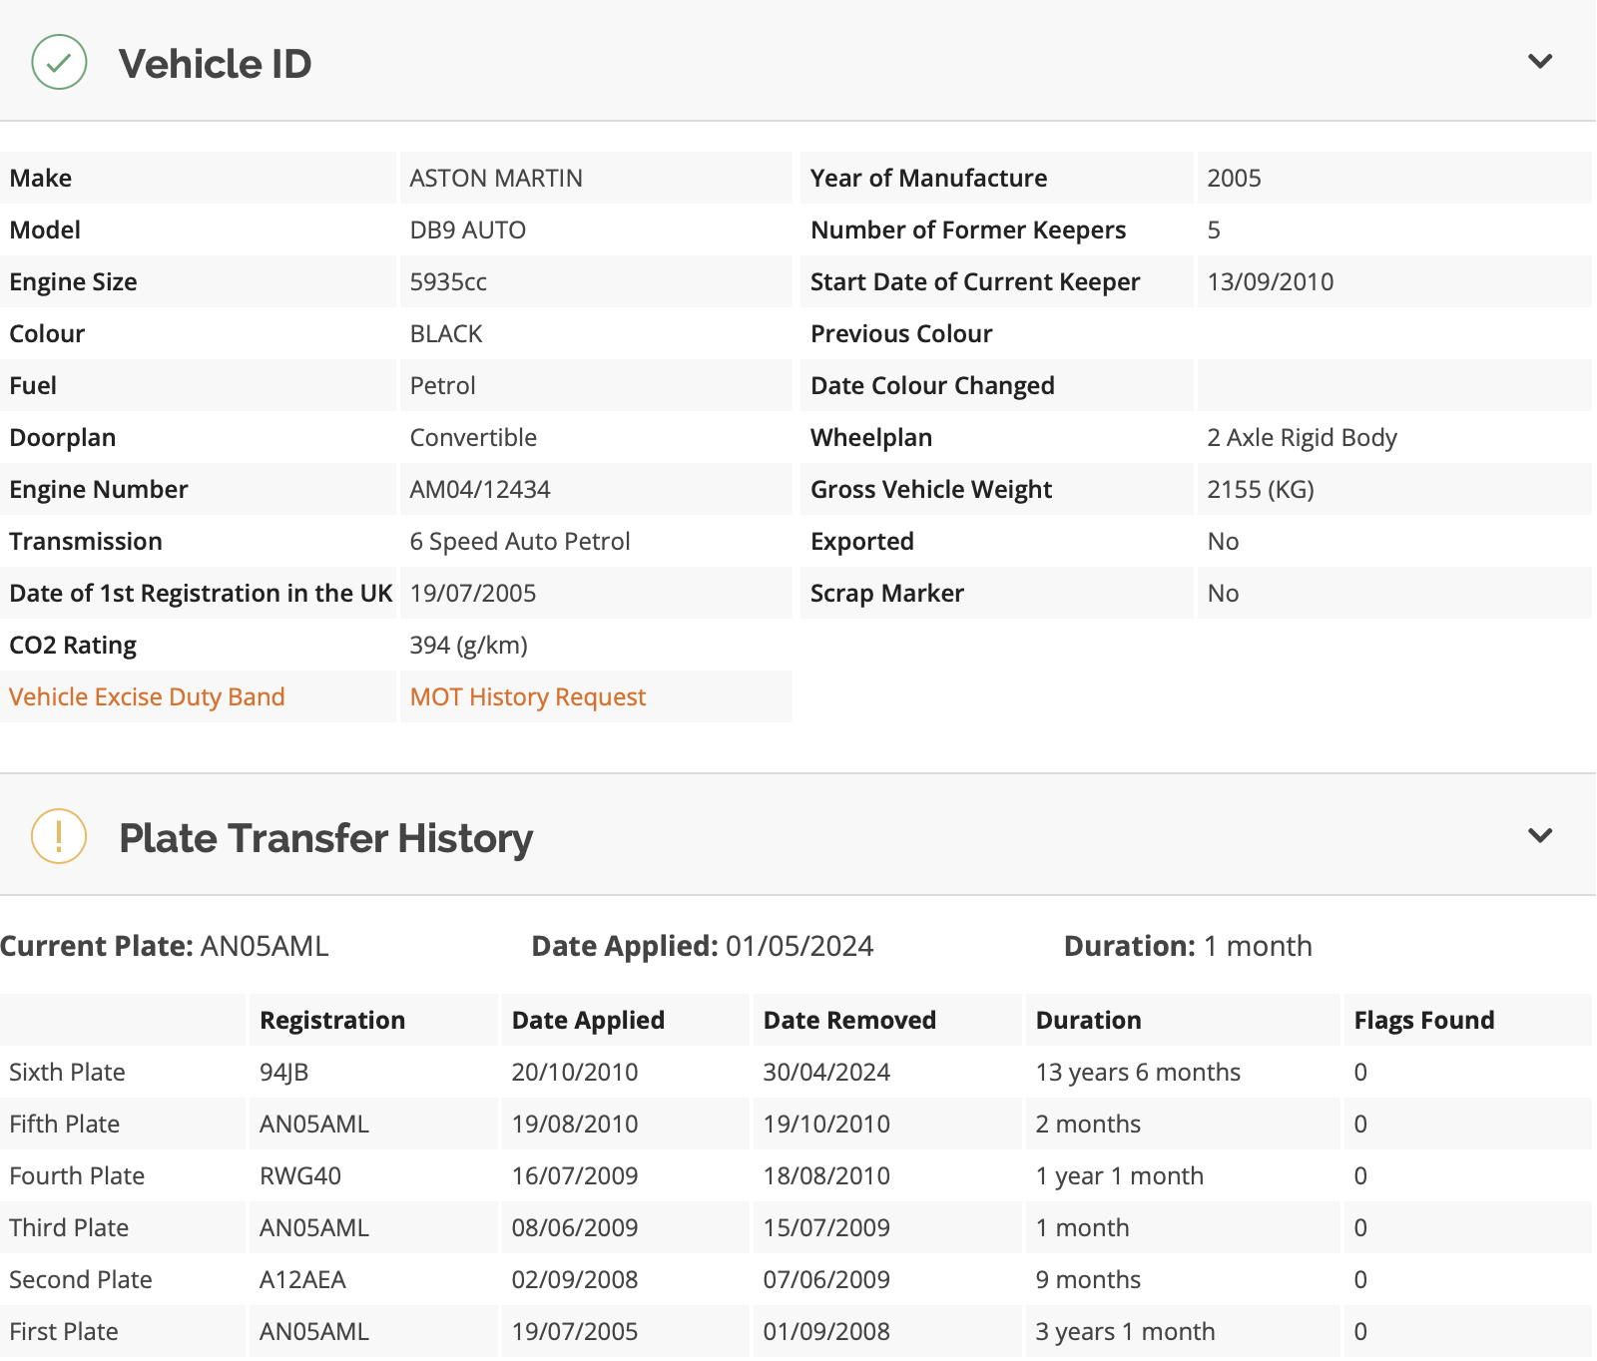This screenshot has width=1597, height=1361.
Task: Click date removed 19/10/2010
Action: (x=826, y=1124)
